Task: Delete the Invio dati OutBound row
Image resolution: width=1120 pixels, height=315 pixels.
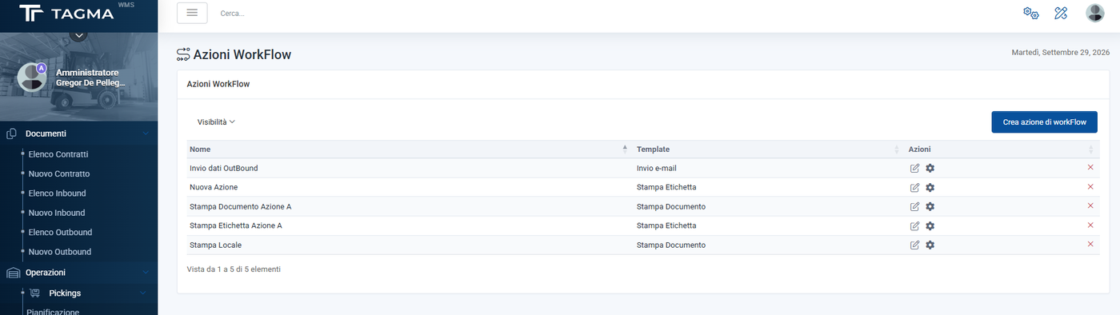Action: click(1090, 167)
